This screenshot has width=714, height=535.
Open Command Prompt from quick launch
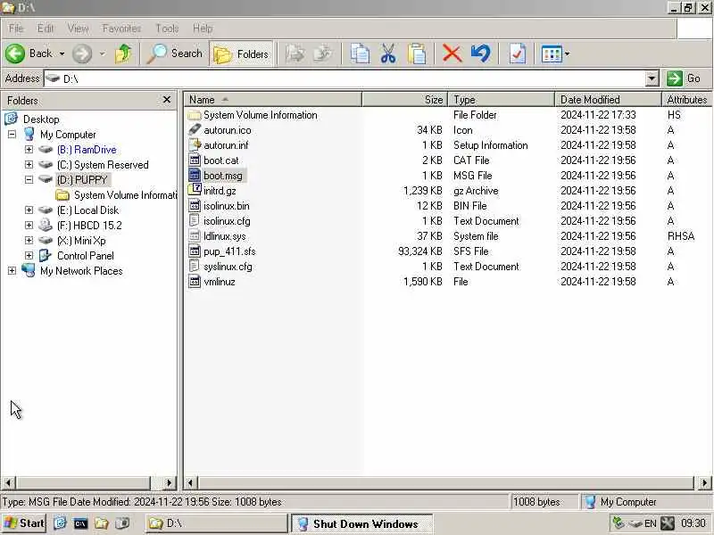coord(80,523)
